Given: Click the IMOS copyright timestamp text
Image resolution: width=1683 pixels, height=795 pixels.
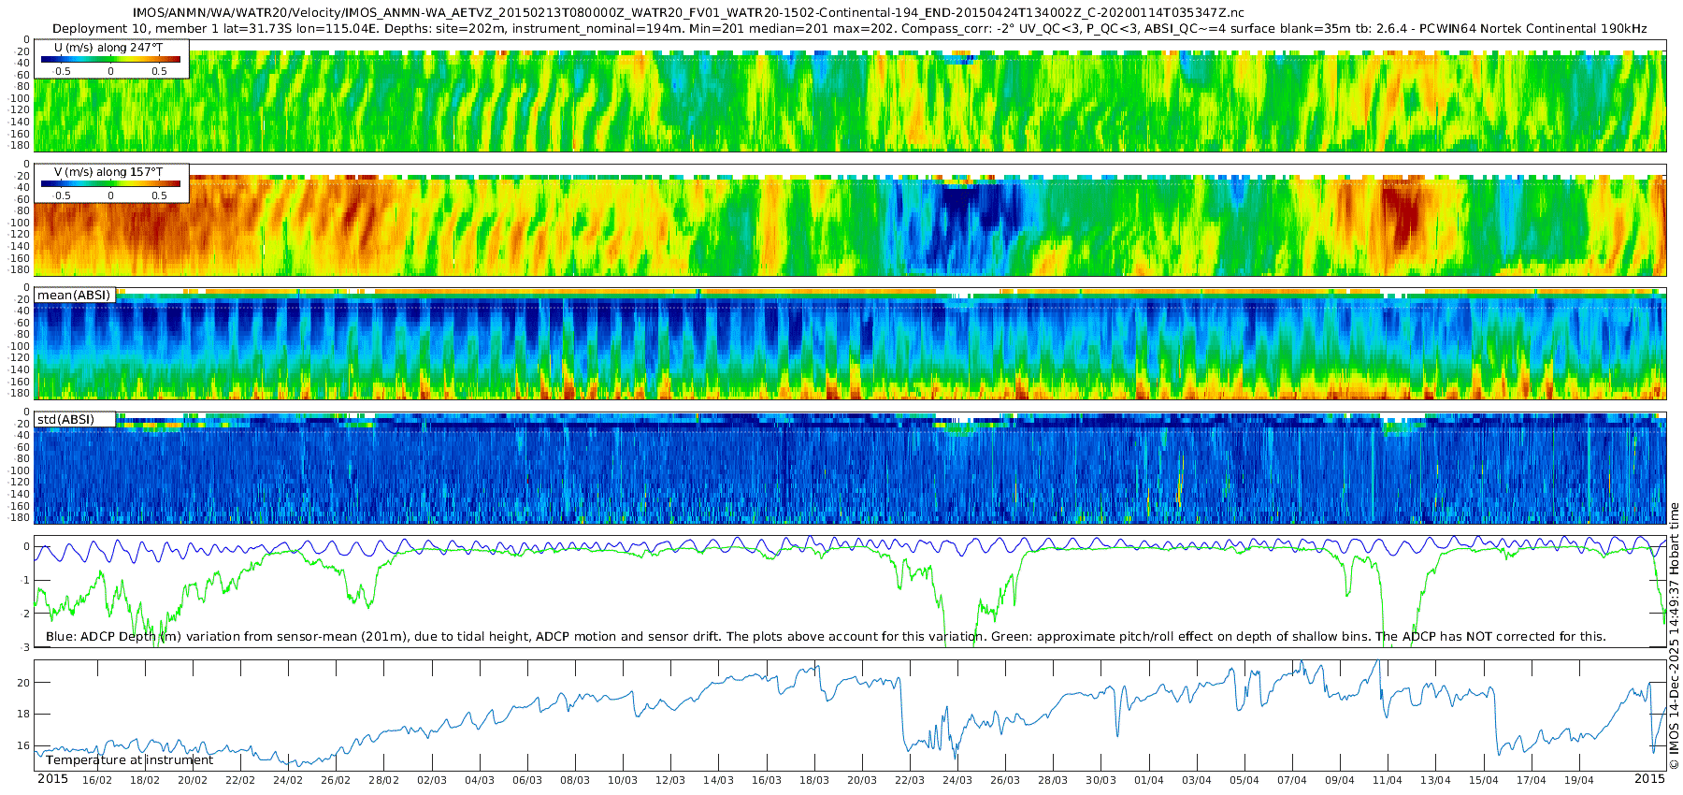Looking at the screenshot, I should (1674, 636).
